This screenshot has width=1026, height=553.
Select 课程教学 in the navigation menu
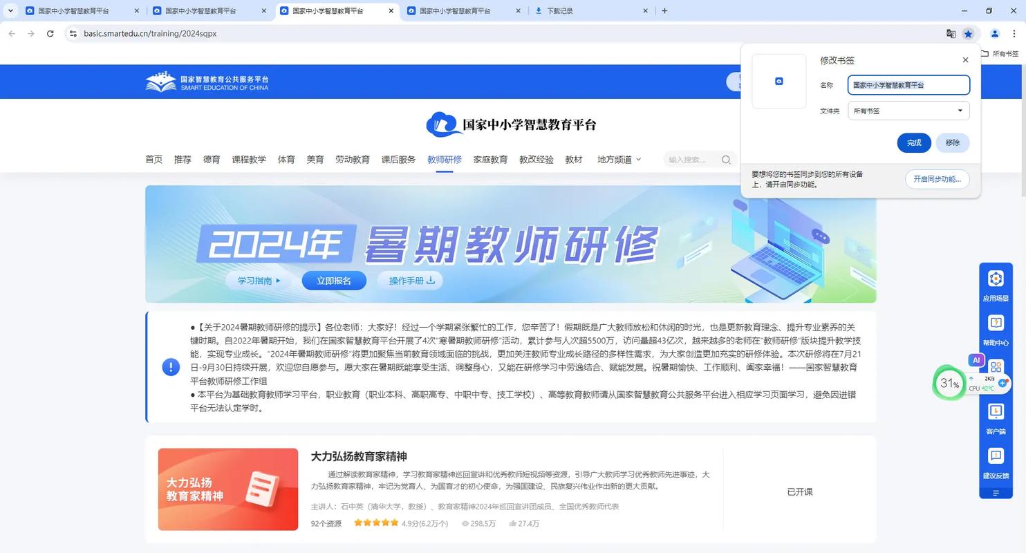[x=249, y=160]
